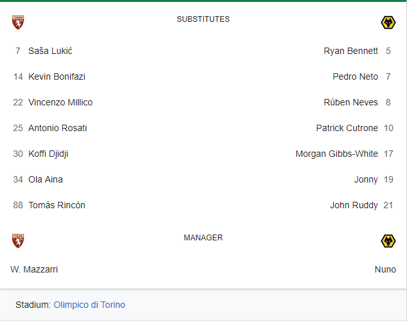Image resolution: width=407 pixels, height=322 pixels.
Task: Select Wolves substitute Ryan Bennett
Action: [x=350, y=51]
